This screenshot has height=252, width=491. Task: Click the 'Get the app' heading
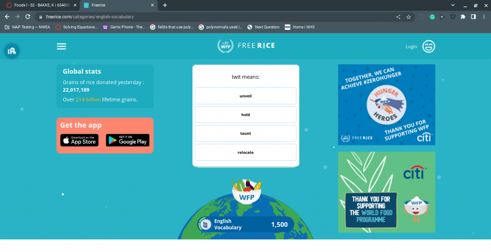point(81,125)
